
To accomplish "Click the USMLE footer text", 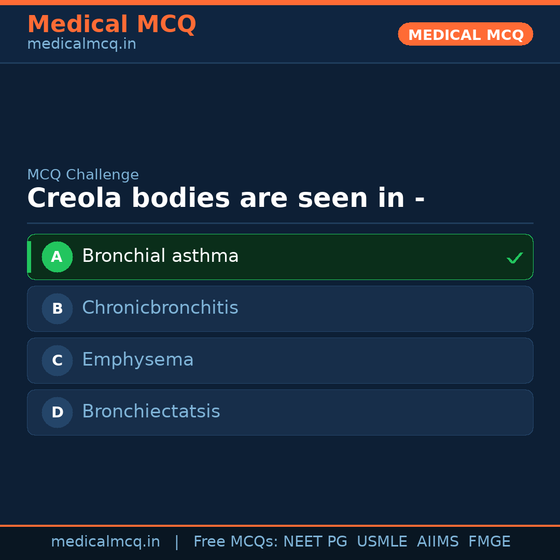I will pos(382,542).
